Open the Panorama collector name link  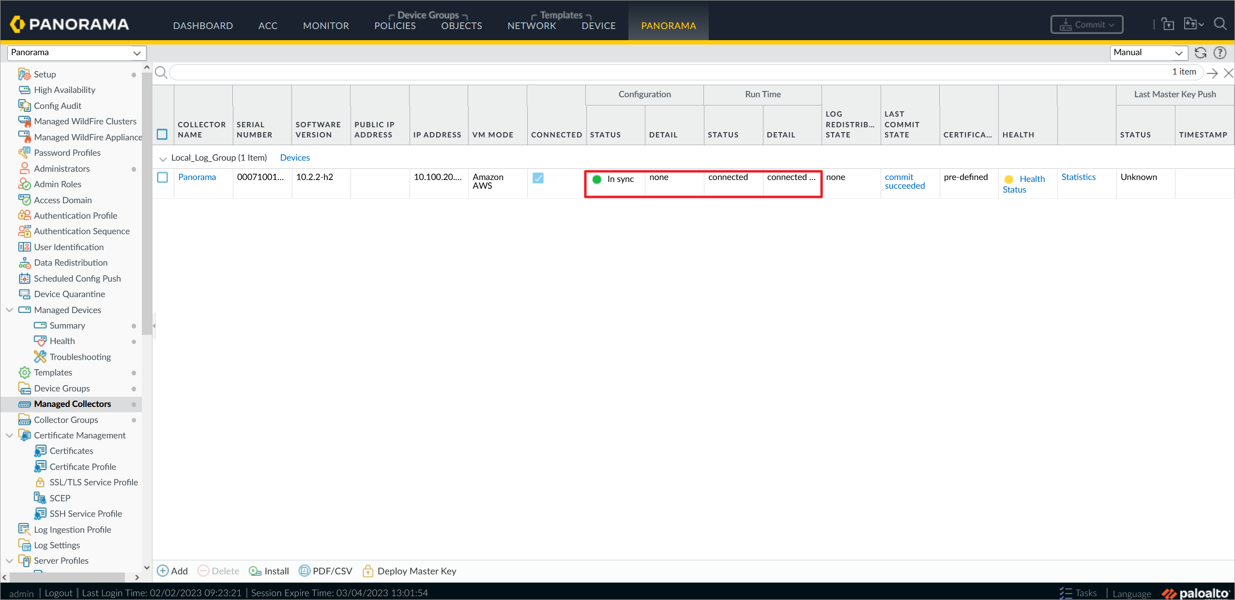(x=197, y=177)
